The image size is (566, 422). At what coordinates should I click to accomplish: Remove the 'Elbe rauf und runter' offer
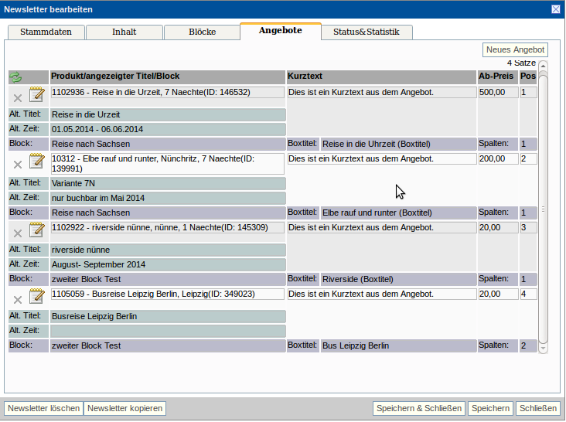click(17, 165)
